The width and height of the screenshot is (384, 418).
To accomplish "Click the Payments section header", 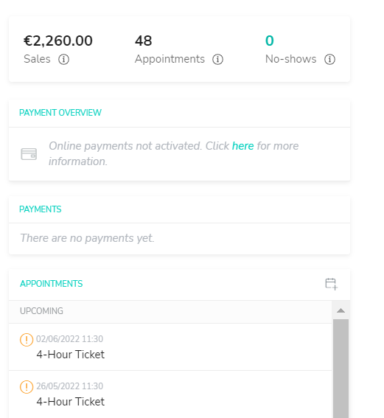I will 41,209.
